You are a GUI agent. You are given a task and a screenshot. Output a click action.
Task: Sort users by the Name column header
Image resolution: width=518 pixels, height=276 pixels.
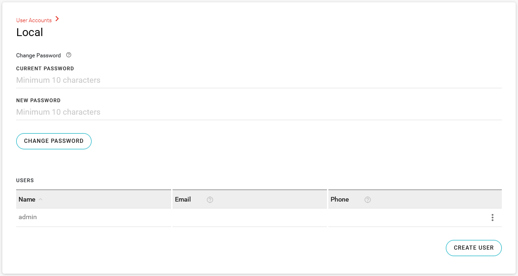[27, 199]
